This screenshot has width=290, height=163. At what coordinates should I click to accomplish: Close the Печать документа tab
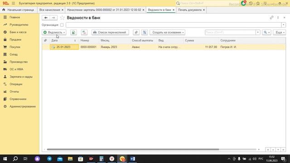tap(204, 10)
